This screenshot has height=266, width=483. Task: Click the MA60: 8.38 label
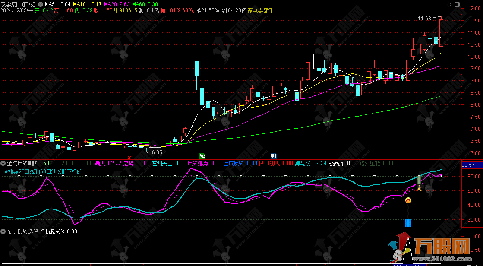coord(145,4)
